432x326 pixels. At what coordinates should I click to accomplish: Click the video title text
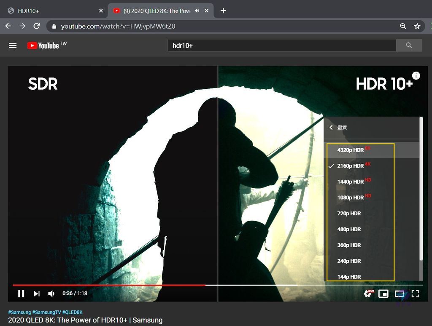coord(85,320)
